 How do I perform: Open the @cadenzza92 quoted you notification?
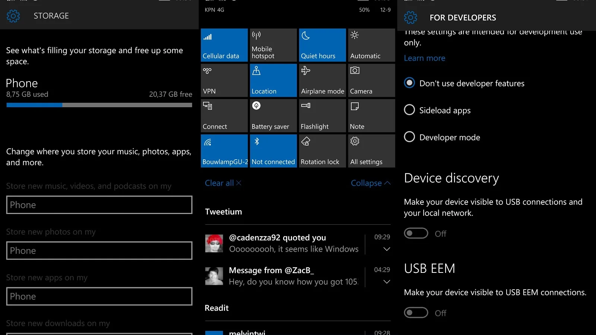pyautogui.click(x=298, y=243)
